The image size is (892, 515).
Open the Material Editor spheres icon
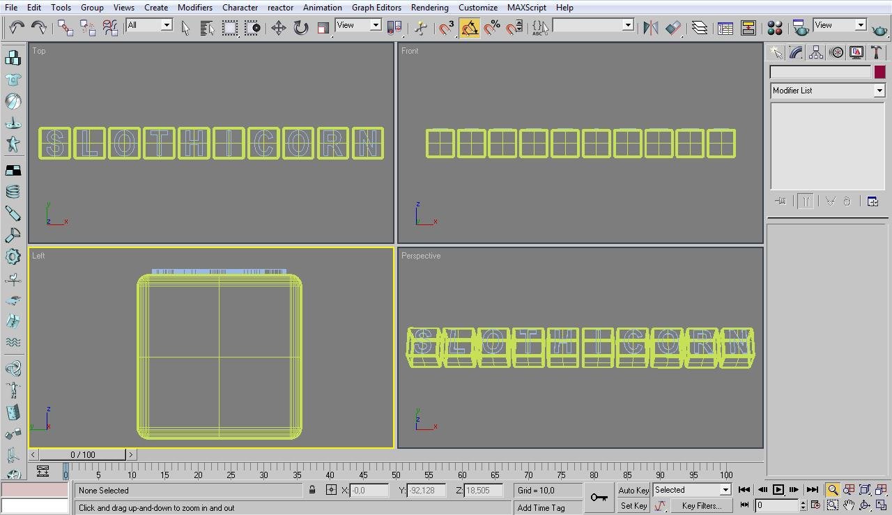click(774, 28)
